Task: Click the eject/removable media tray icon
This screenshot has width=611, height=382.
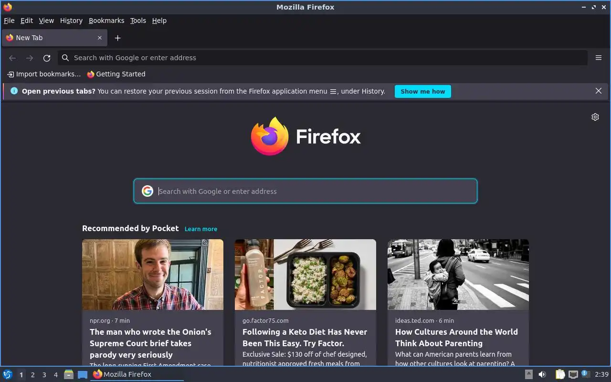Action: (528, 374)
